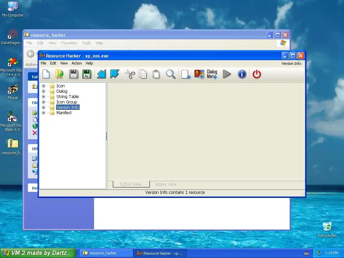Click the clock showing 1:19 PM
Viewport: 344px width, 258px height.
(x=332, y=253)
